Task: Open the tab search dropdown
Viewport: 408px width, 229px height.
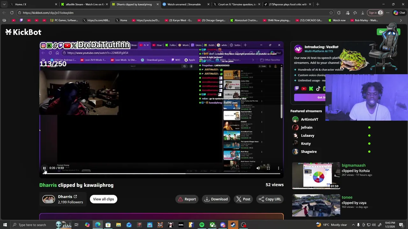Action: click(x=4, y=4)
